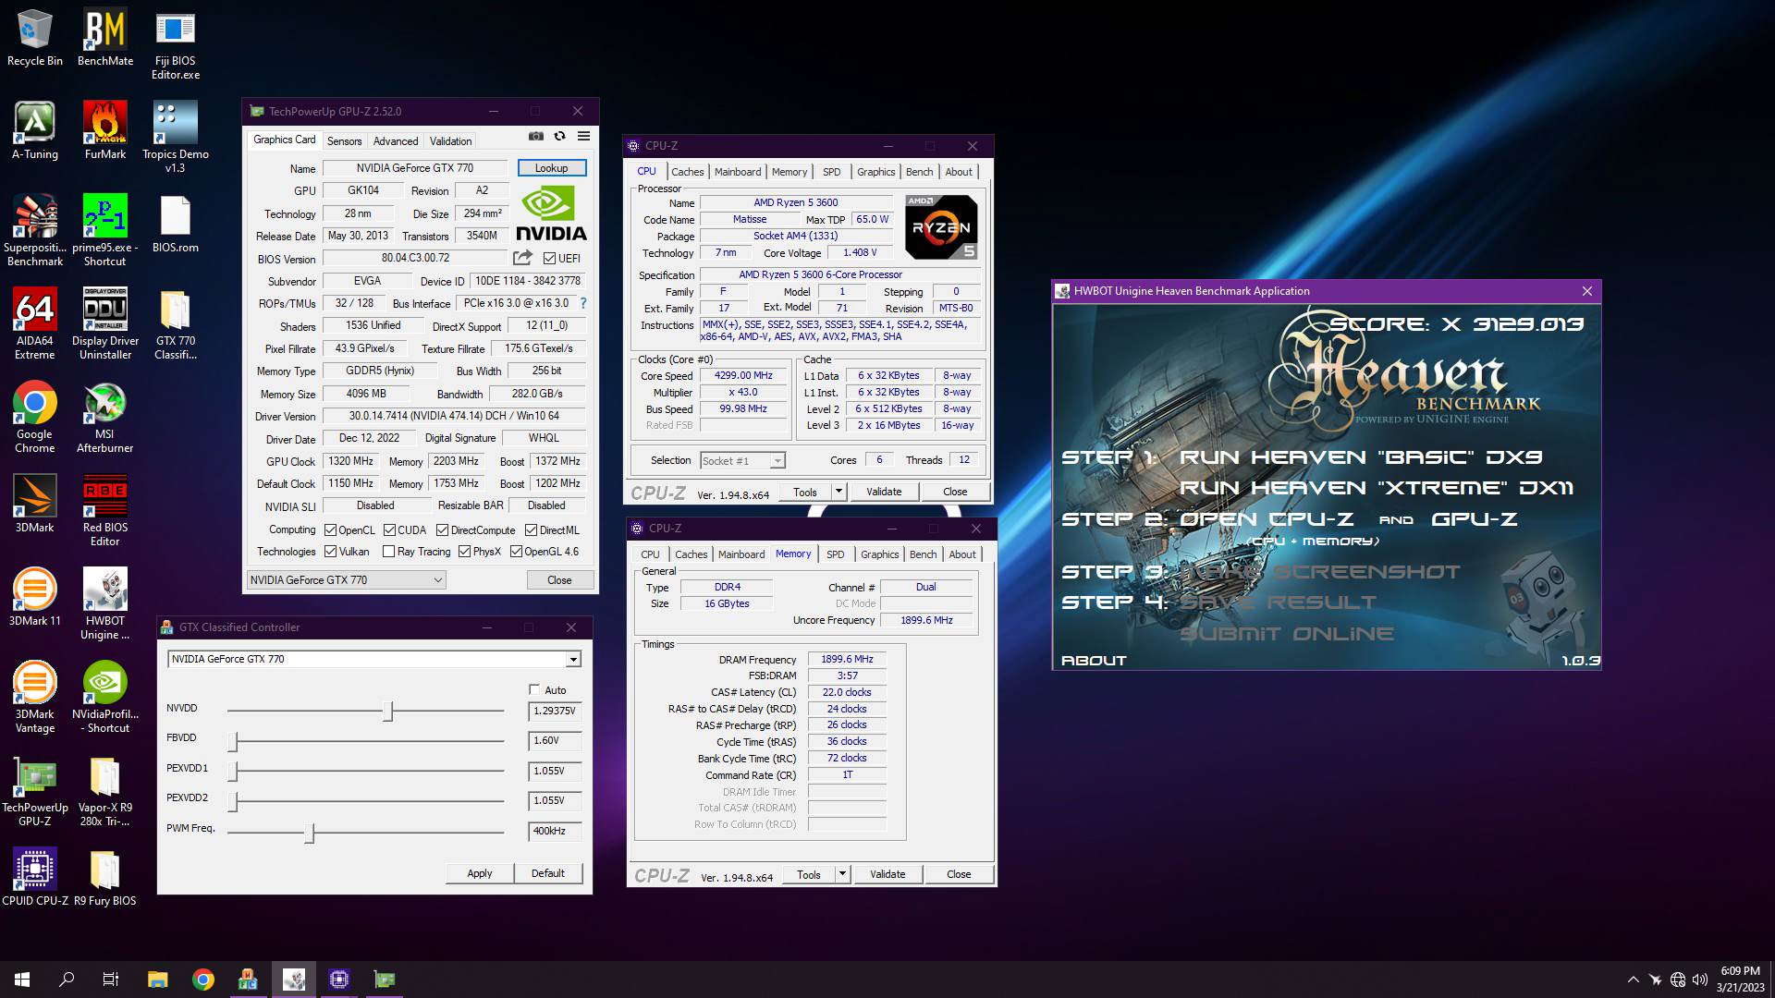
Task: Click the PWM Freq. slider handle
Action: point(310,834)
